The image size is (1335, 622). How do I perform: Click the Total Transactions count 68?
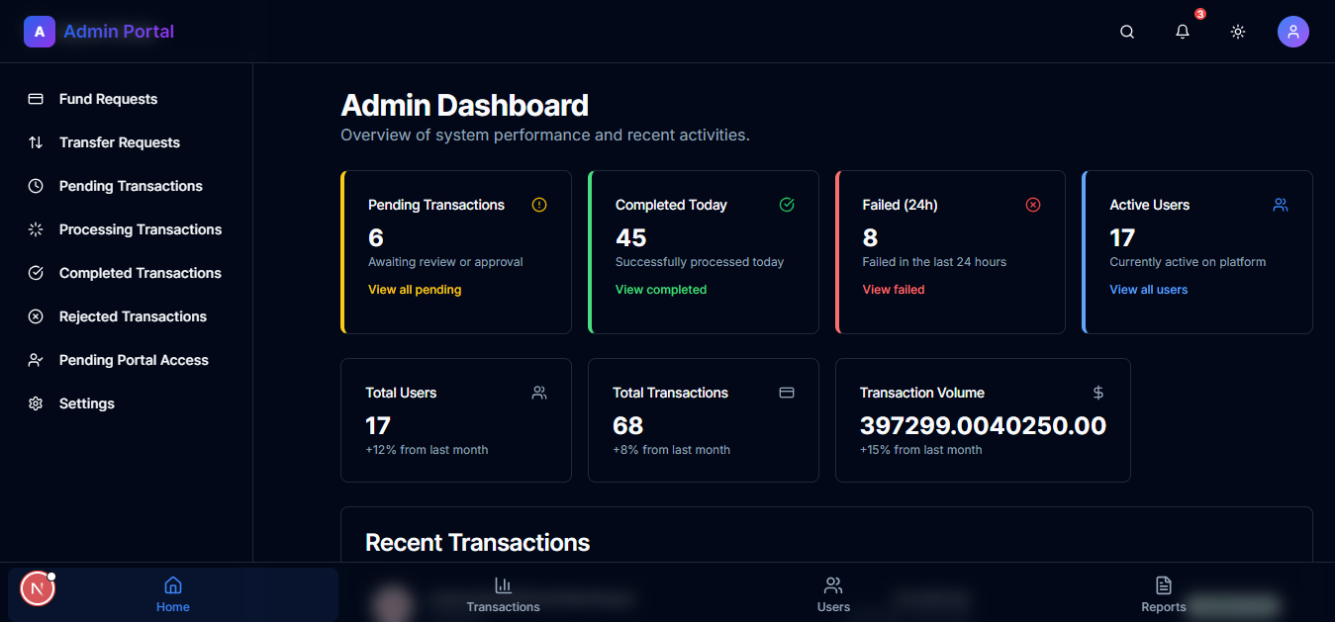pyautogui.click(x=628, y=425)
